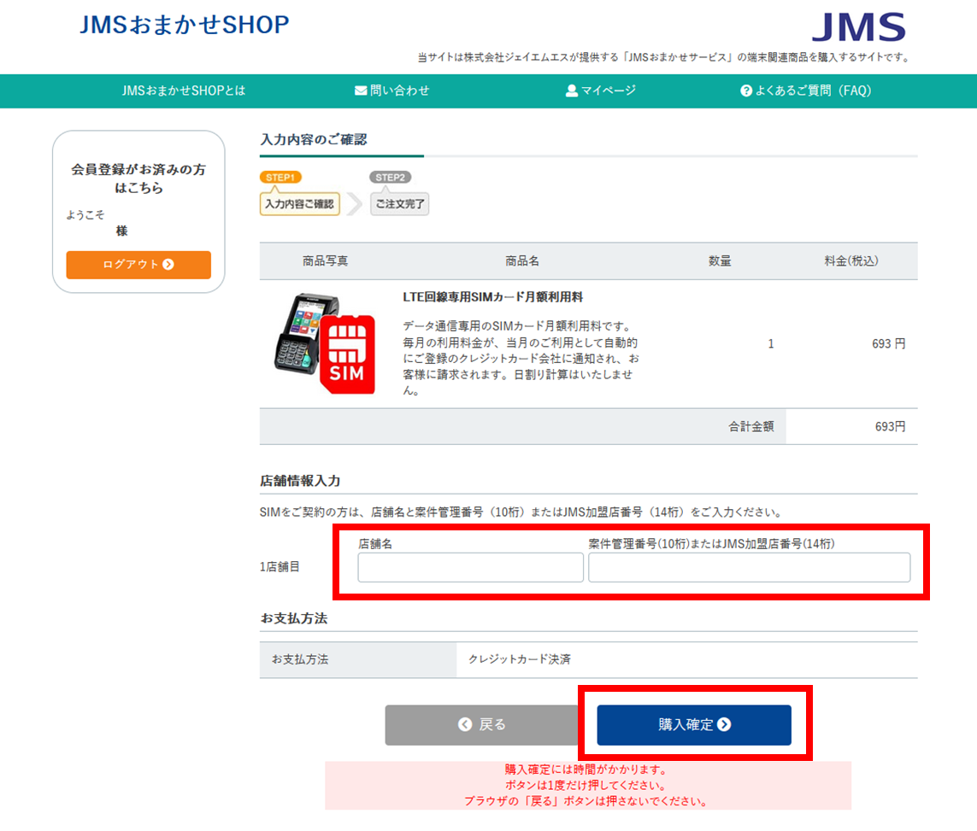Image resolution: width=977 pixels, height=831 pixels.
Task: Click product name LTE回線専用SIMカード月額利用料
Action: click(x=493, y=297)
